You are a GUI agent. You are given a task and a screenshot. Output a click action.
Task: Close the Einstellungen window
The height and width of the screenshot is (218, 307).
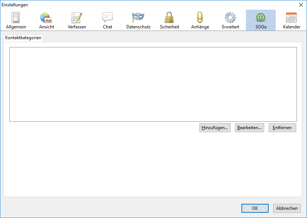pyautogui.click(x=301, y=5)
